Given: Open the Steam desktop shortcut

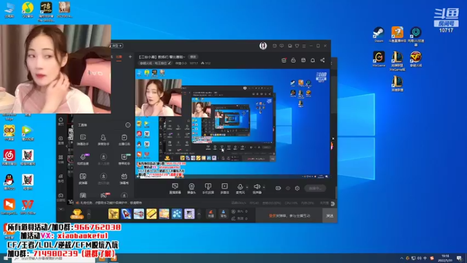Looking at the screenshot, I should pyautogui.click(x=378, y=34).
